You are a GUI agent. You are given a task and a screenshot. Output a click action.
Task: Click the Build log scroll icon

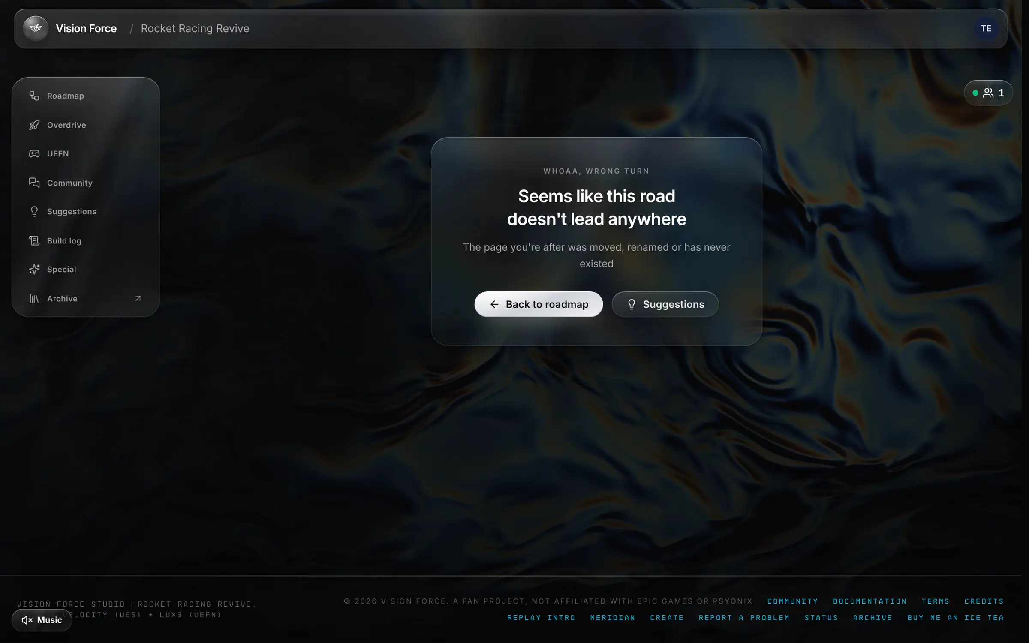tap(34, 241)
